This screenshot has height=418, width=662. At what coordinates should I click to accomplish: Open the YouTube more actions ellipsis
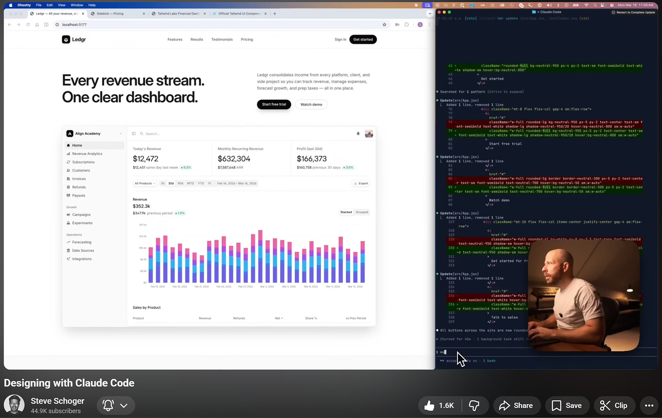[x=649, y=406]
